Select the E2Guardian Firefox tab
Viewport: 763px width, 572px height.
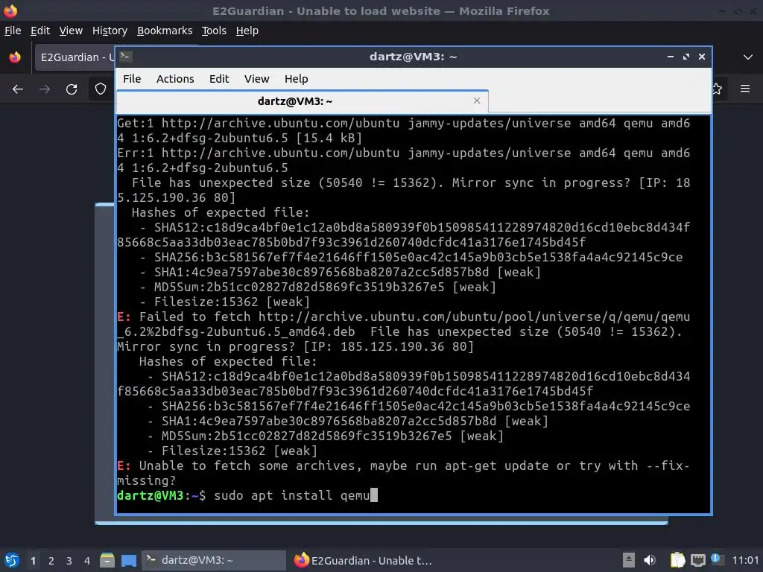point(75,57)
